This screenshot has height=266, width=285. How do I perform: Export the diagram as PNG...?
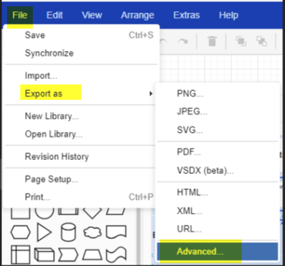(x=217, y=94)
